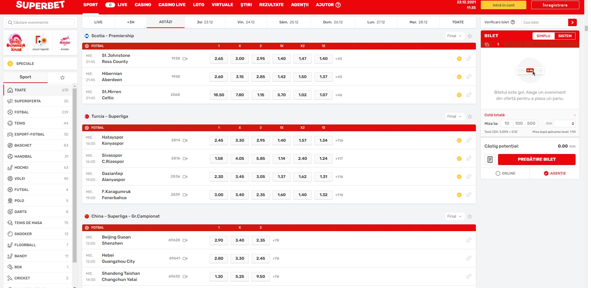The height and width of the screenshot is (288, 591).
Task: Switch to the +3H time filter tab
Action: [131, 22]
